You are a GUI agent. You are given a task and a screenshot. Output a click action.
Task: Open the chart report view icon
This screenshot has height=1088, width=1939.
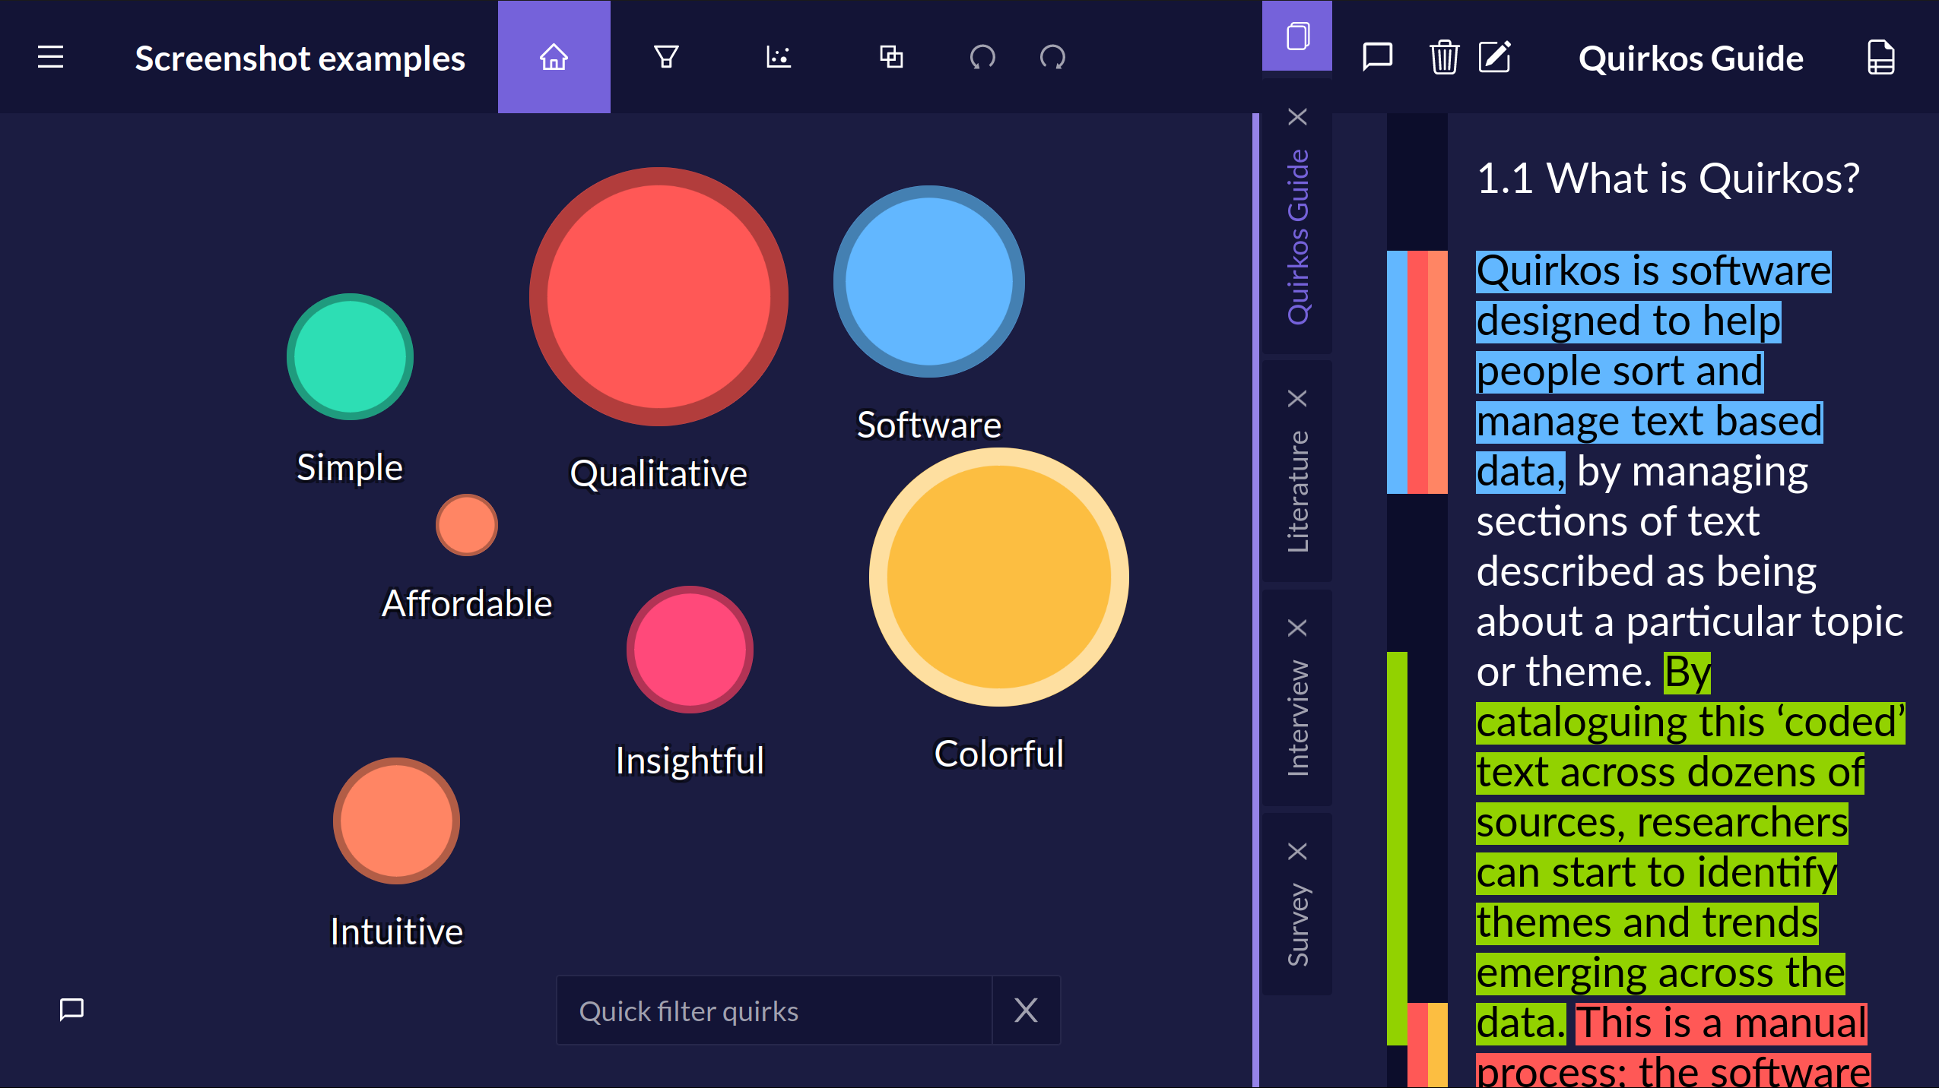coord(778,57)
